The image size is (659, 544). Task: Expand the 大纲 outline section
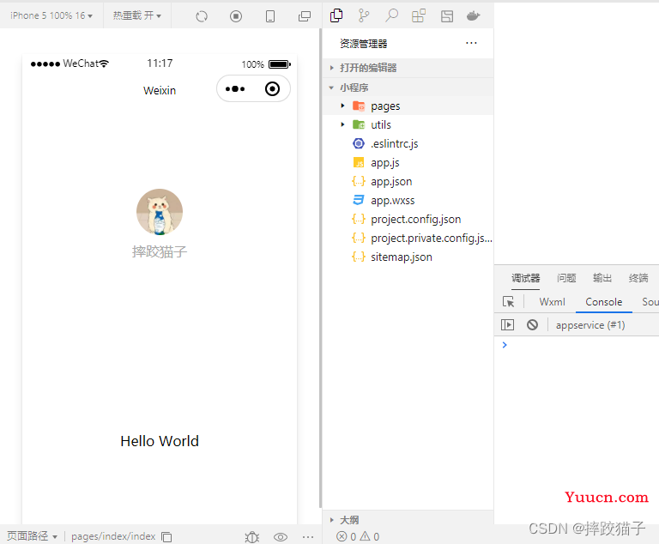[408, 520]
